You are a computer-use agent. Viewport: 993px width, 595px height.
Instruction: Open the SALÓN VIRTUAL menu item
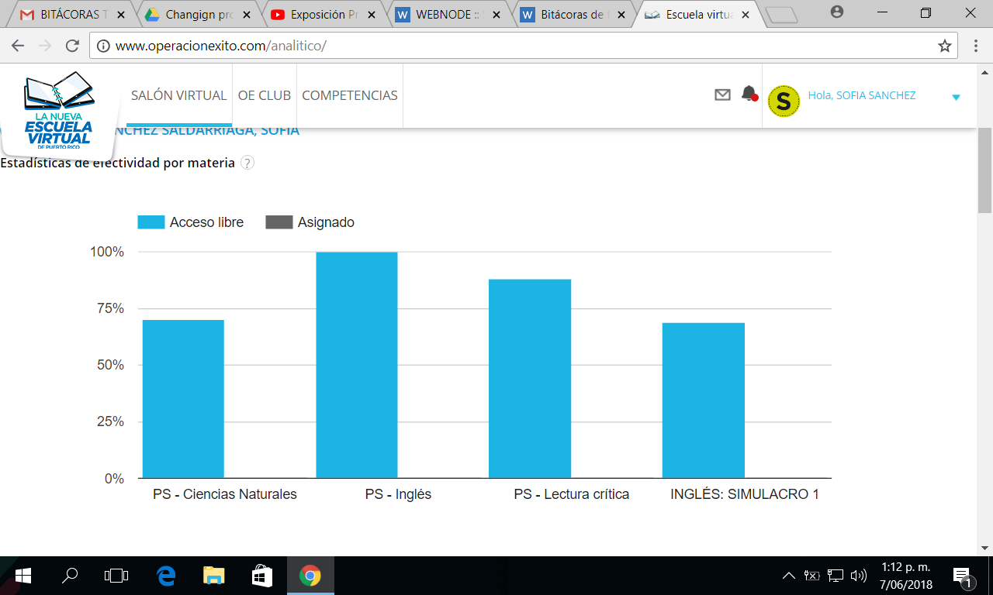tap(178, 95)
